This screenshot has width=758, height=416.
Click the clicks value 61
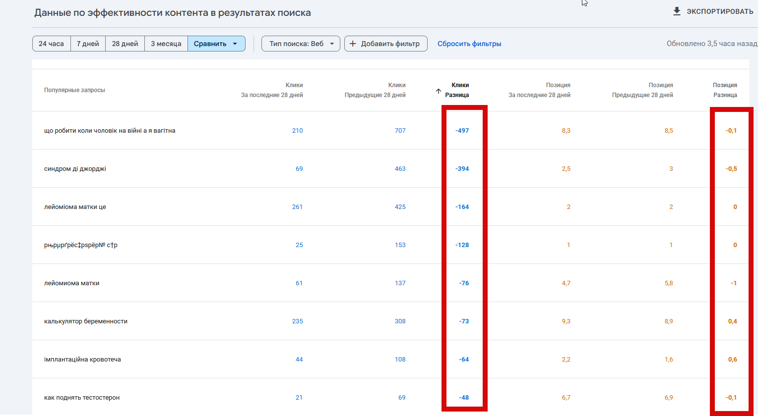coord(299,283)
